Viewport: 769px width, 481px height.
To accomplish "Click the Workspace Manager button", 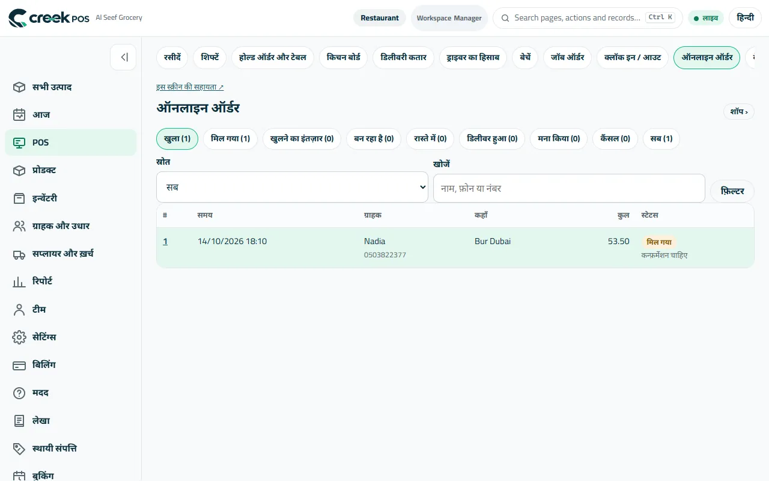I will [449, 18].
